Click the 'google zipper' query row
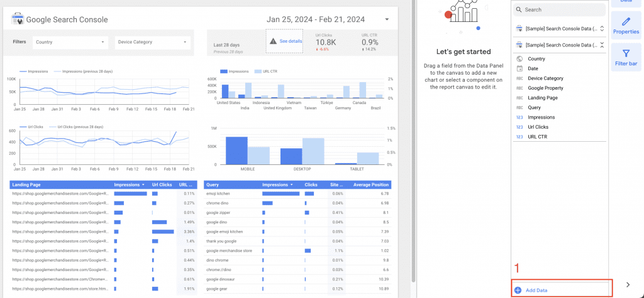Viewport: 644px width, 298px height. point(297,213)
